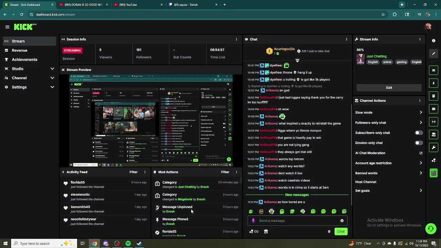Open AI Chat Moderation external link icon
441x248 pixels.
[421, 153]
